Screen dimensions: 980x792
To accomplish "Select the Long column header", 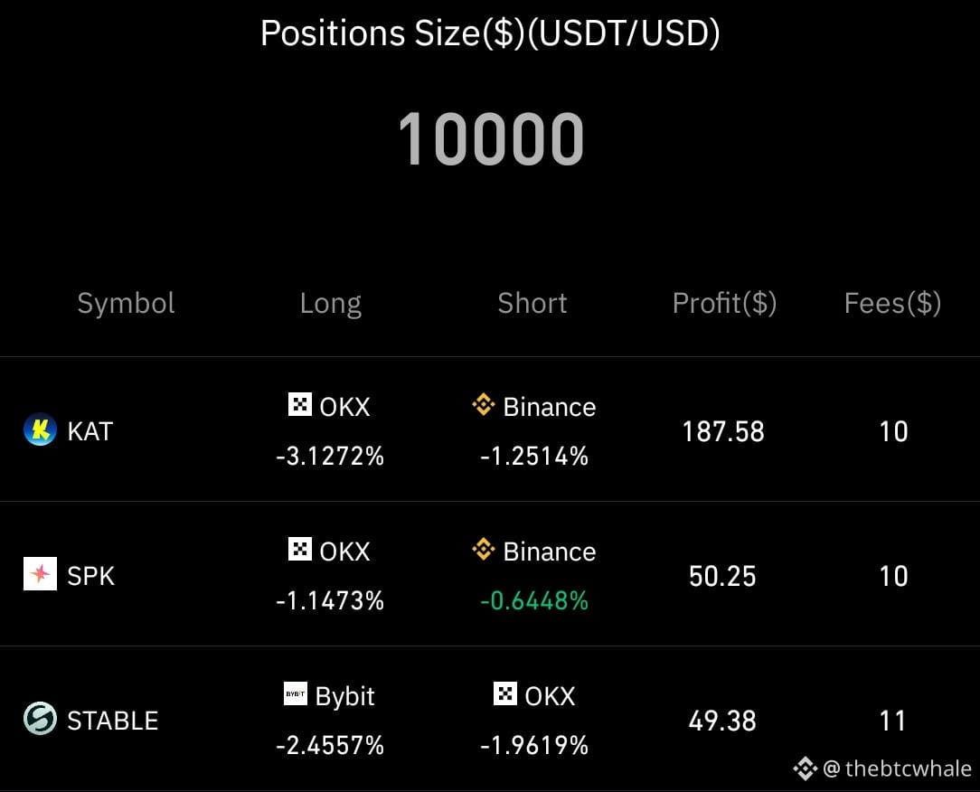I will click(331, 304).
